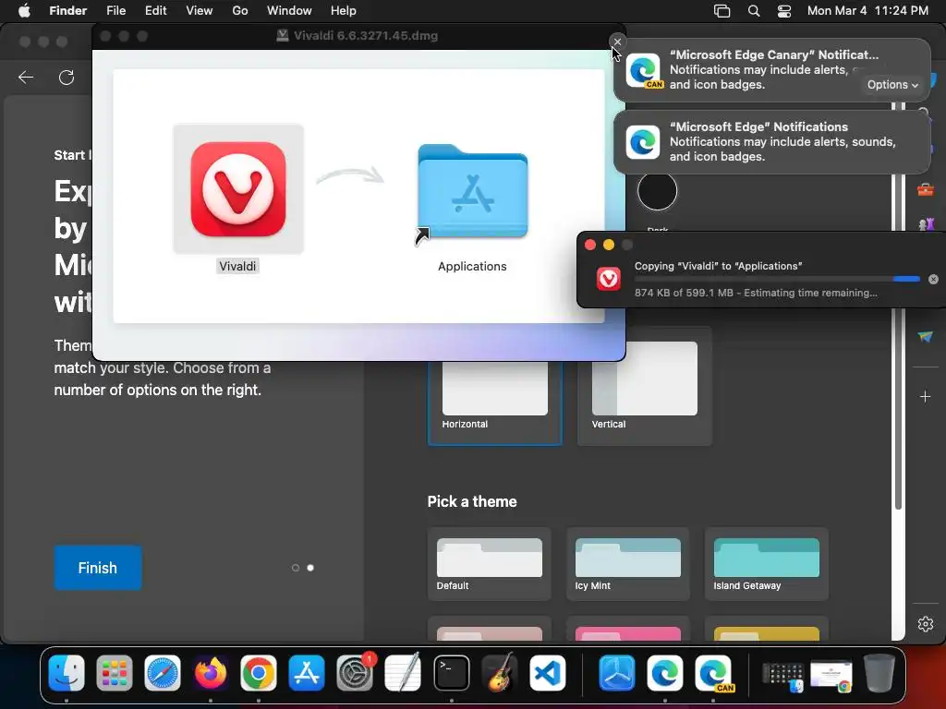The height and width of the screenshot is (709, 946).
Task: Open minimized Chrome window in Dock
Action: click(x=831, y=675)
